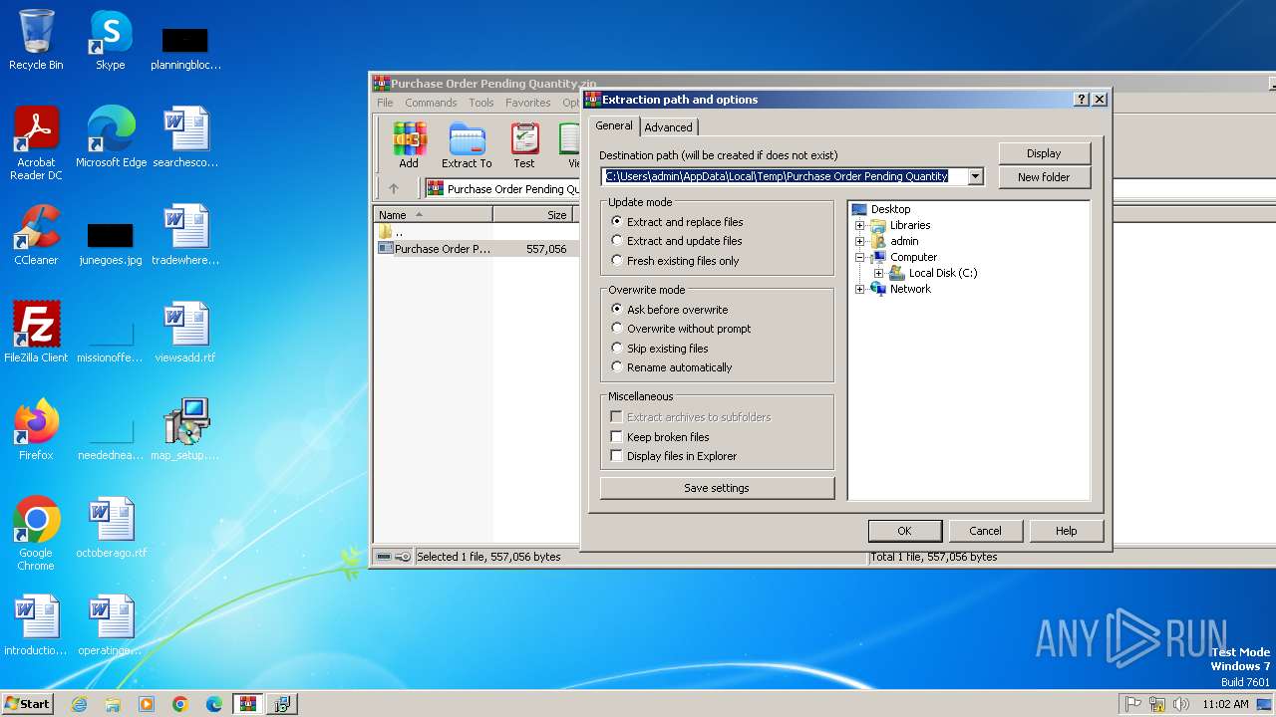
Task: Sort by the Name column header
Action: click(x=434, y=214)
